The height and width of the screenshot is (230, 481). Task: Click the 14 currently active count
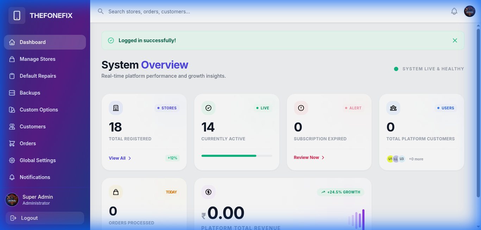tap(208, 127)
